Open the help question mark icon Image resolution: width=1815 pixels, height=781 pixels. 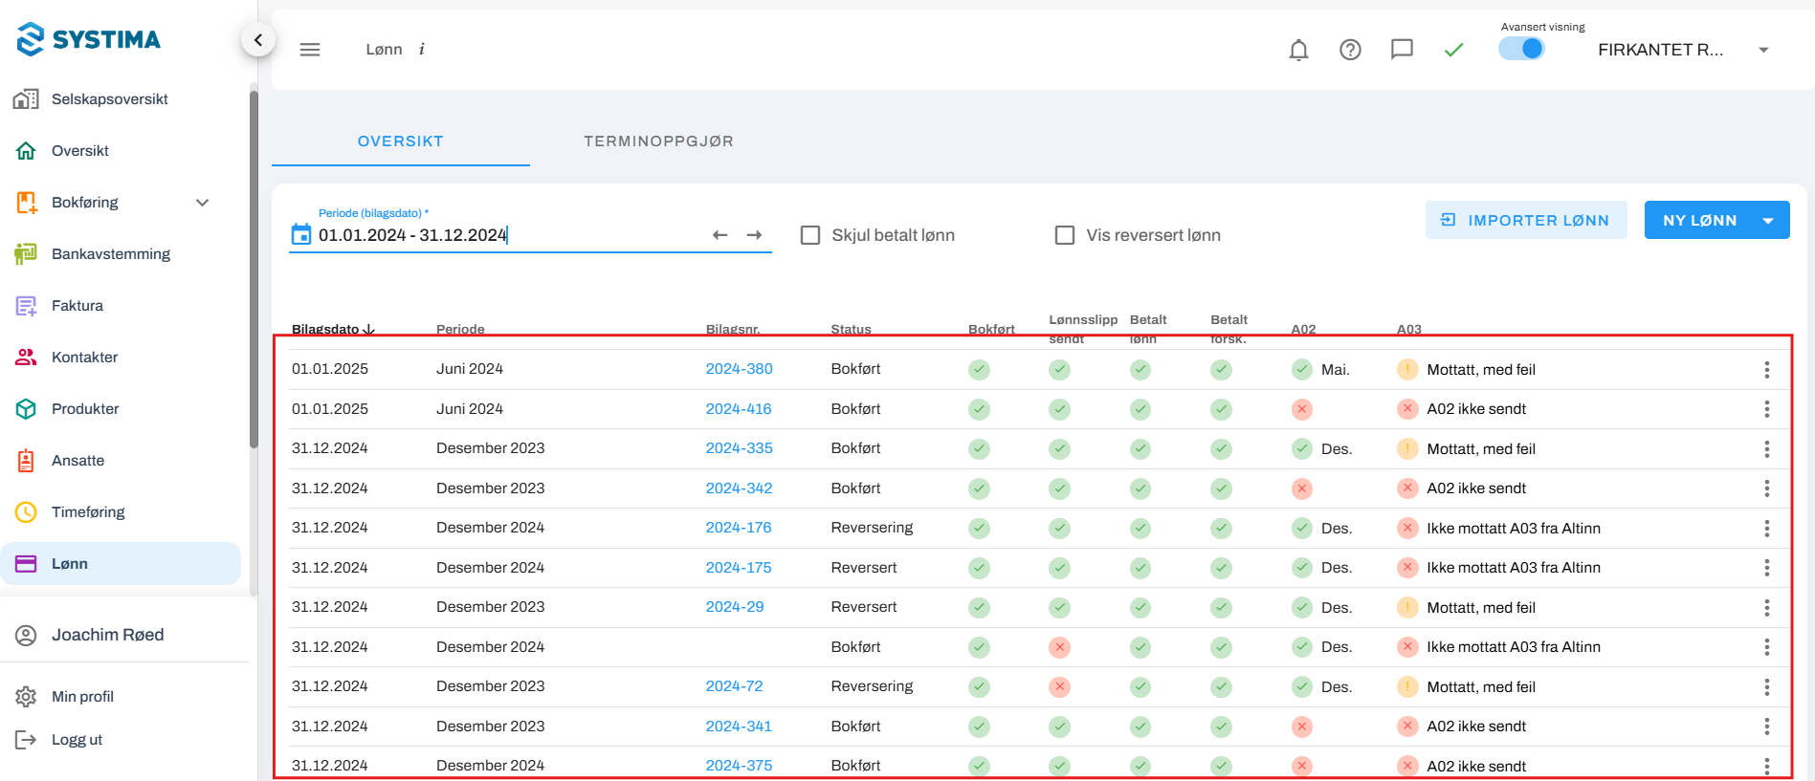click(1350, 50)
